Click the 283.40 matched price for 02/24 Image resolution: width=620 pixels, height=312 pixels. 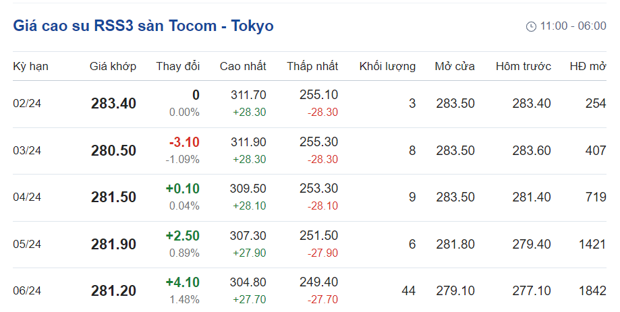coord(113,103)
